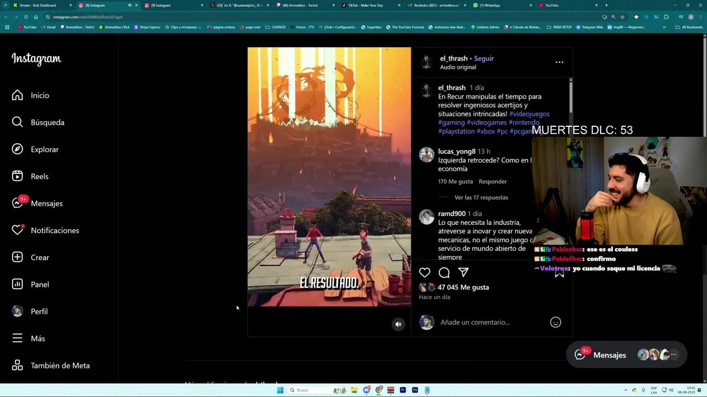
Task: Open Mensajes in the left sidebar
Action: [38, 203]
